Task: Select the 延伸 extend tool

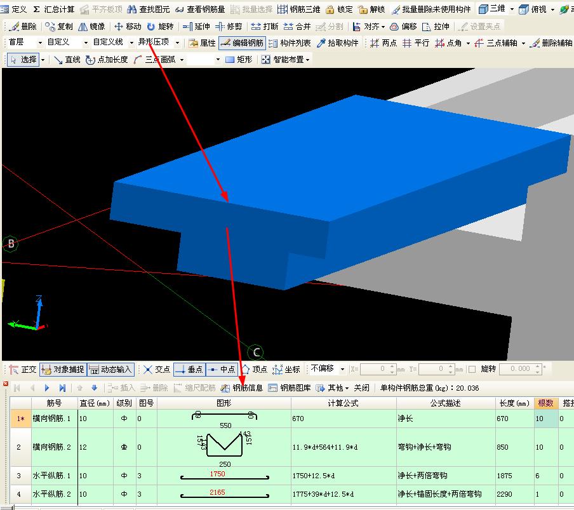Action: click(x=196, y=27)
